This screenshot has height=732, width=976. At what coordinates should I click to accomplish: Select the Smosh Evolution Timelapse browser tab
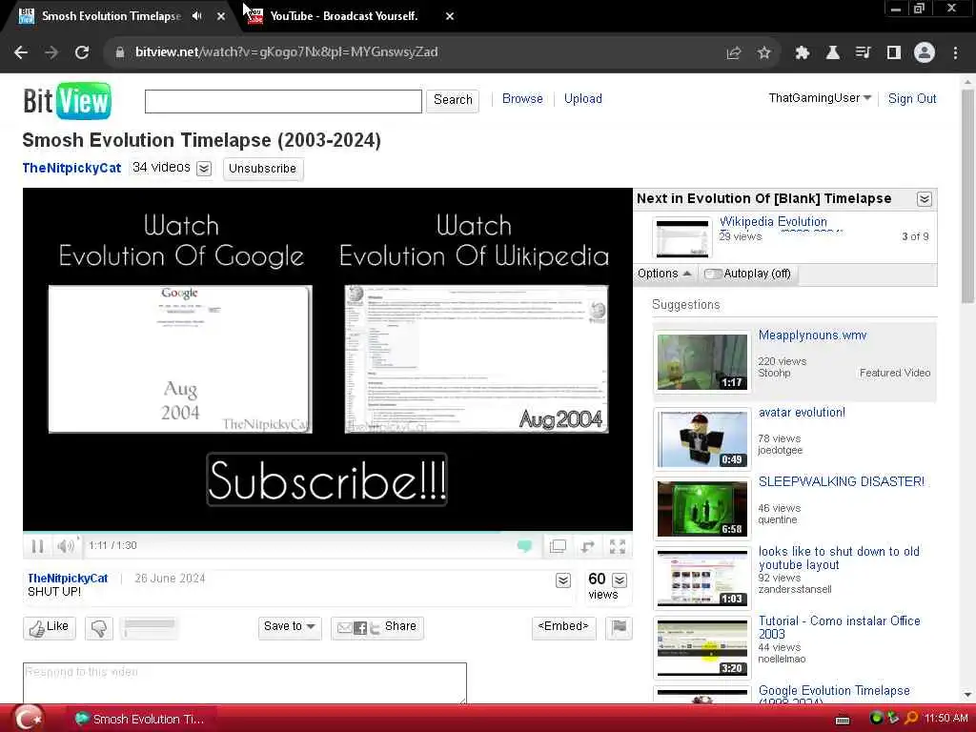tap(112, 16)
